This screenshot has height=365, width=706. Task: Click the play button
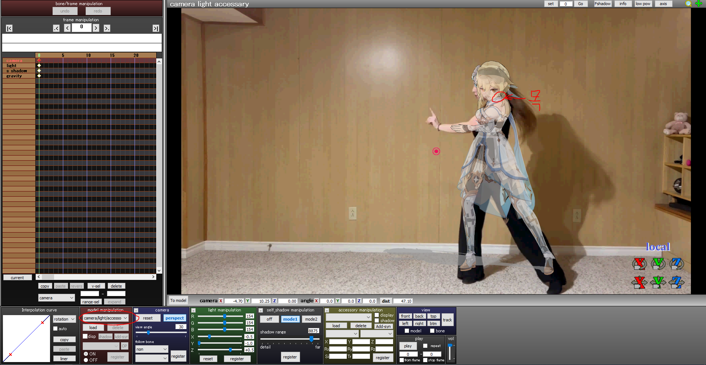[408, 346]
